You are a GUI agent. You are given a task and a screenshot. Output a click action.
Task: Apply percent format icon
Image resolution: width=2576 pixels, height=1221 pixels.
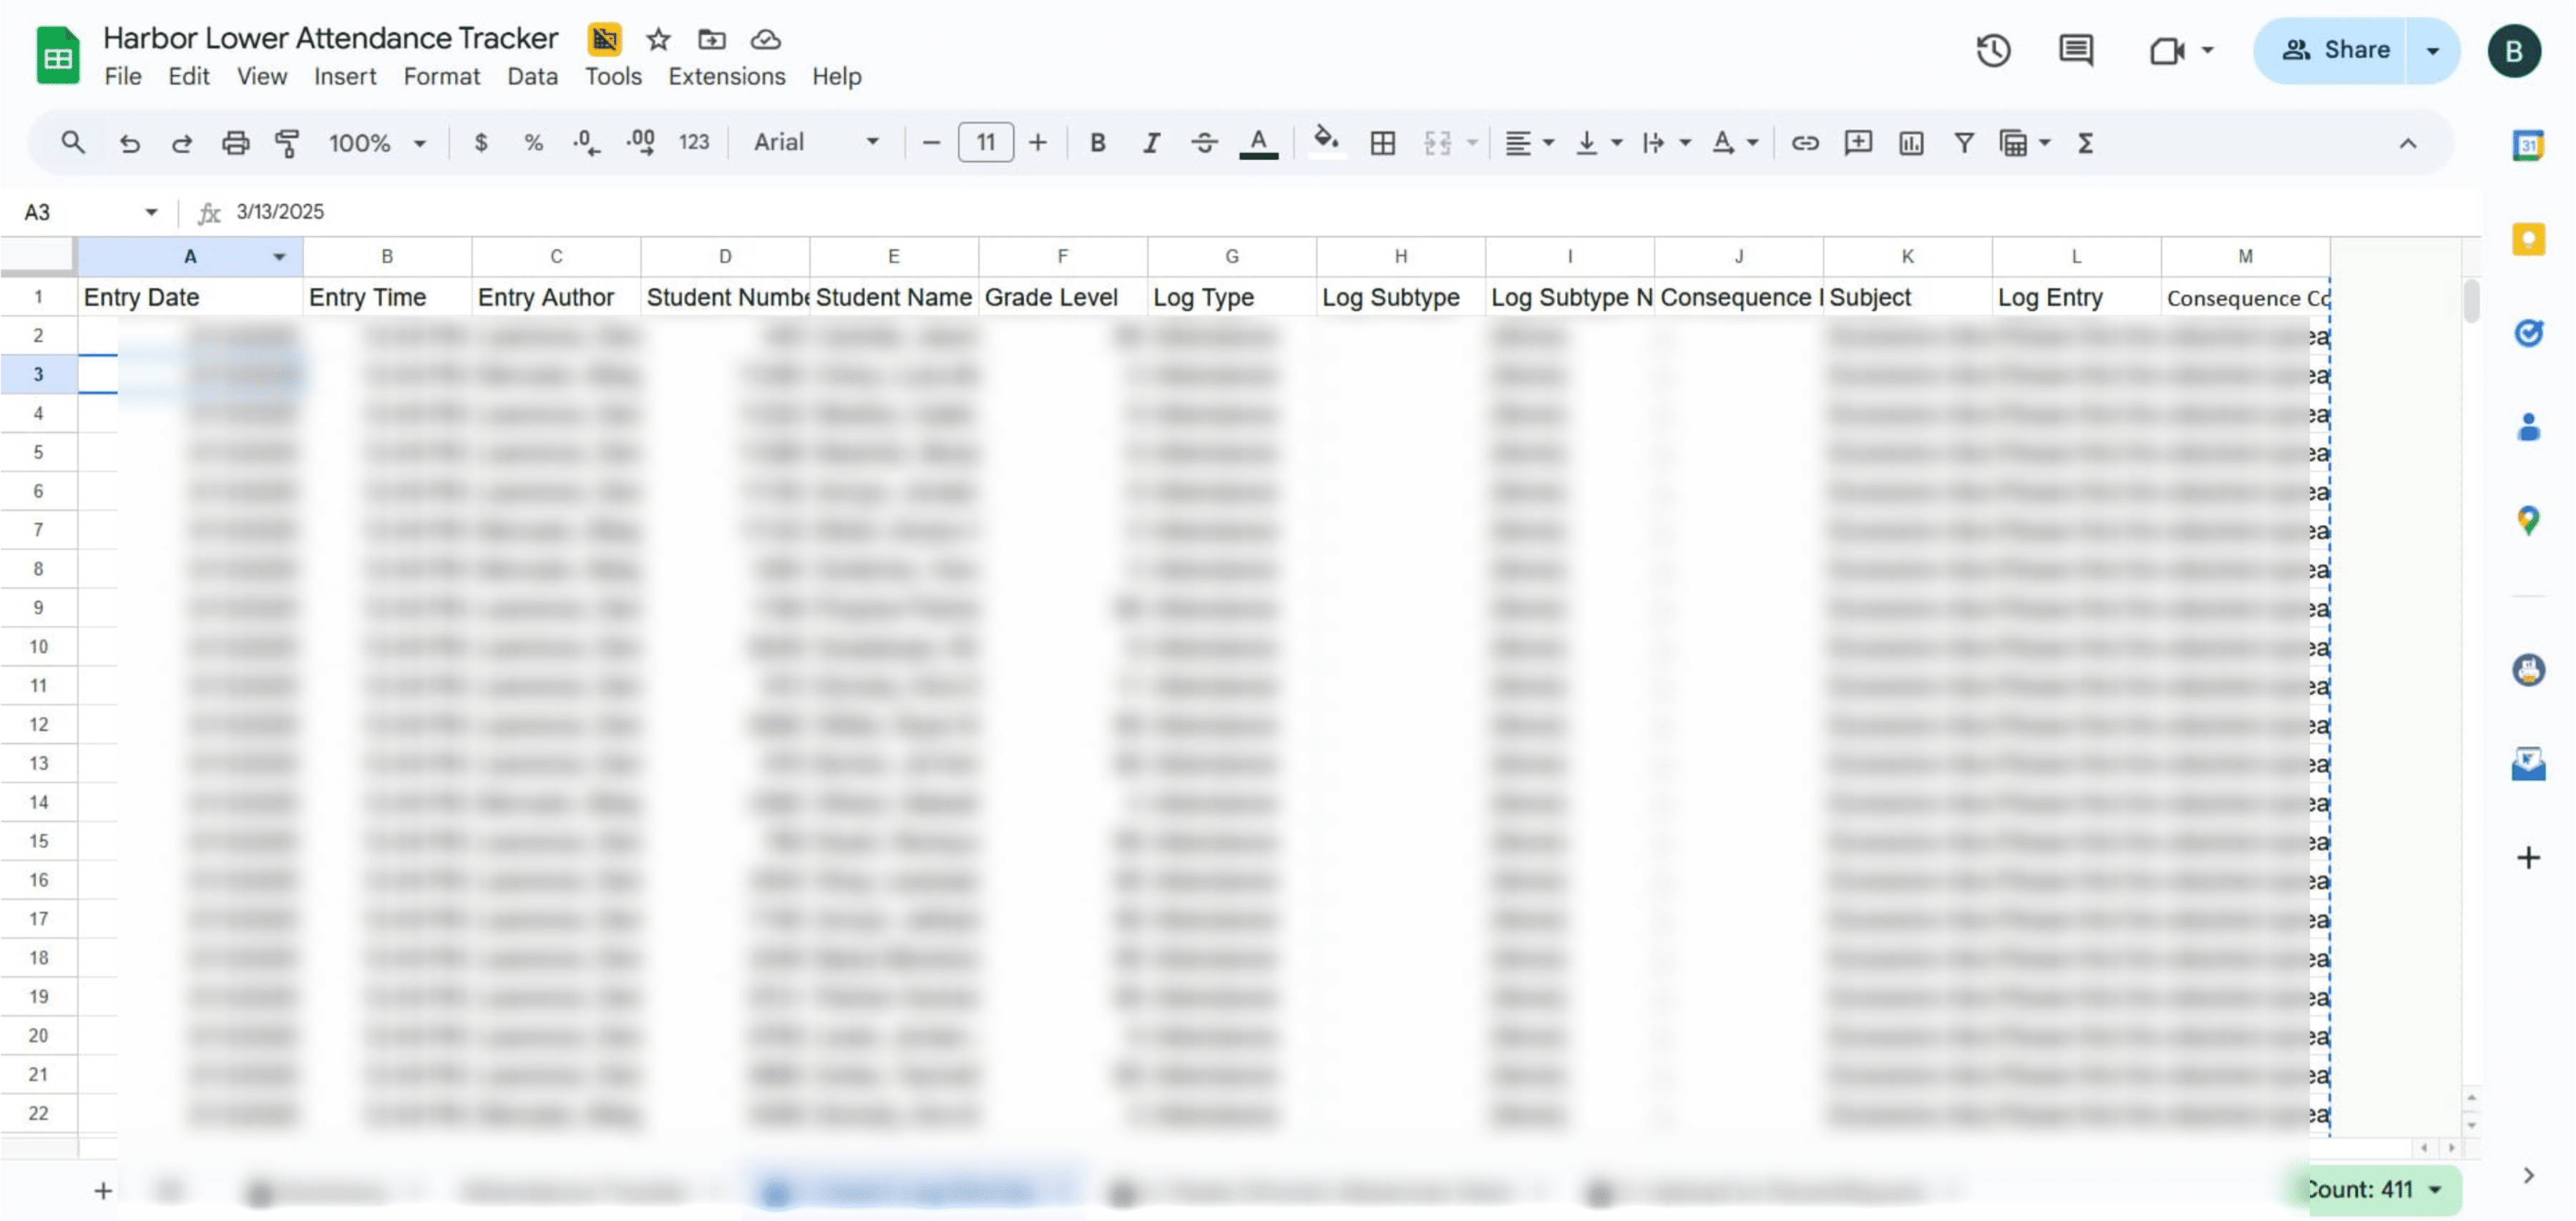pos(533,143)
